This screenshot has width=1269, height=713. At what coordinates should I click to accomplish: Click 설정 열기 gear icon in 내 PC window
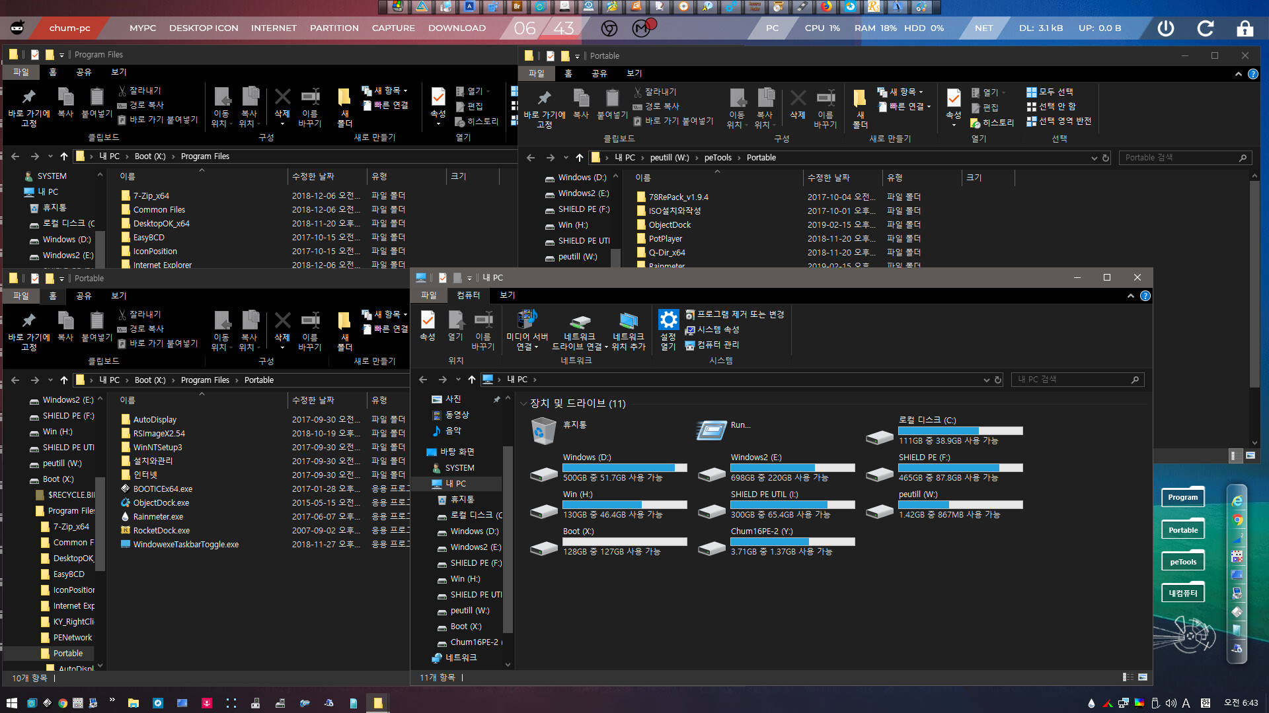[668, 320]
